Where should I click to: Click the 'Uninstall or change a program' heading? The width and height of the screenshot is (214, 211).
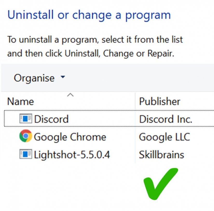89,15
